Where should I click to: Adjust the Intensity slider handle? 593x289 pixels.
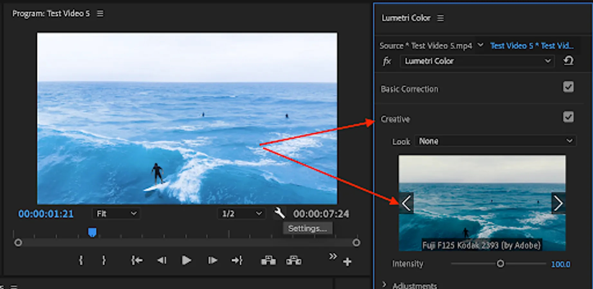[500, 264]
